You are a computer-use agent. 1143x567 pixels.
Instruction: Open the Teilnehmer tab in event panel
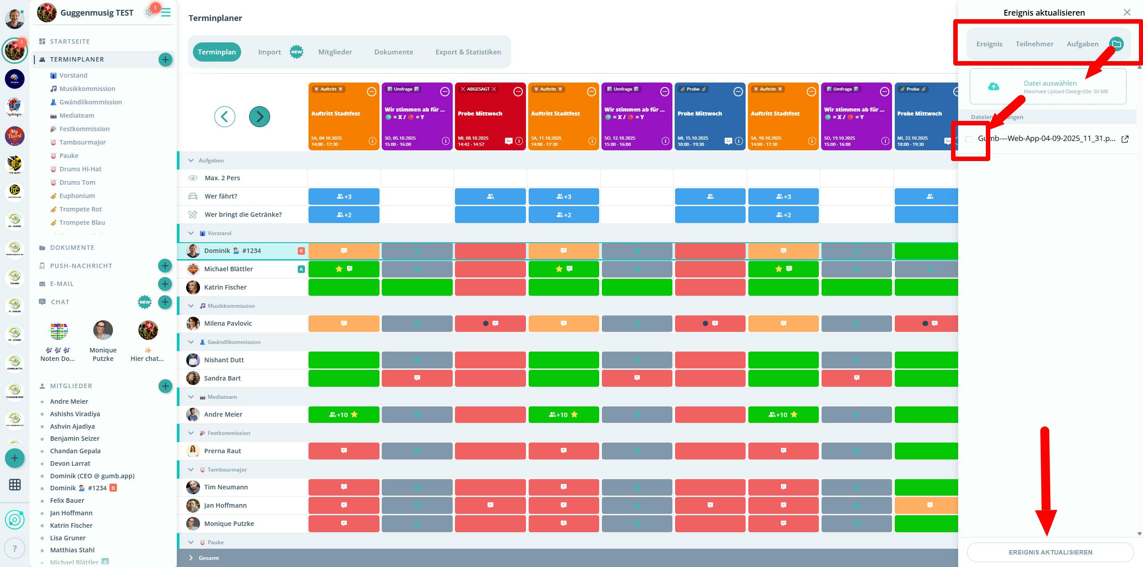coord(1035,44)
